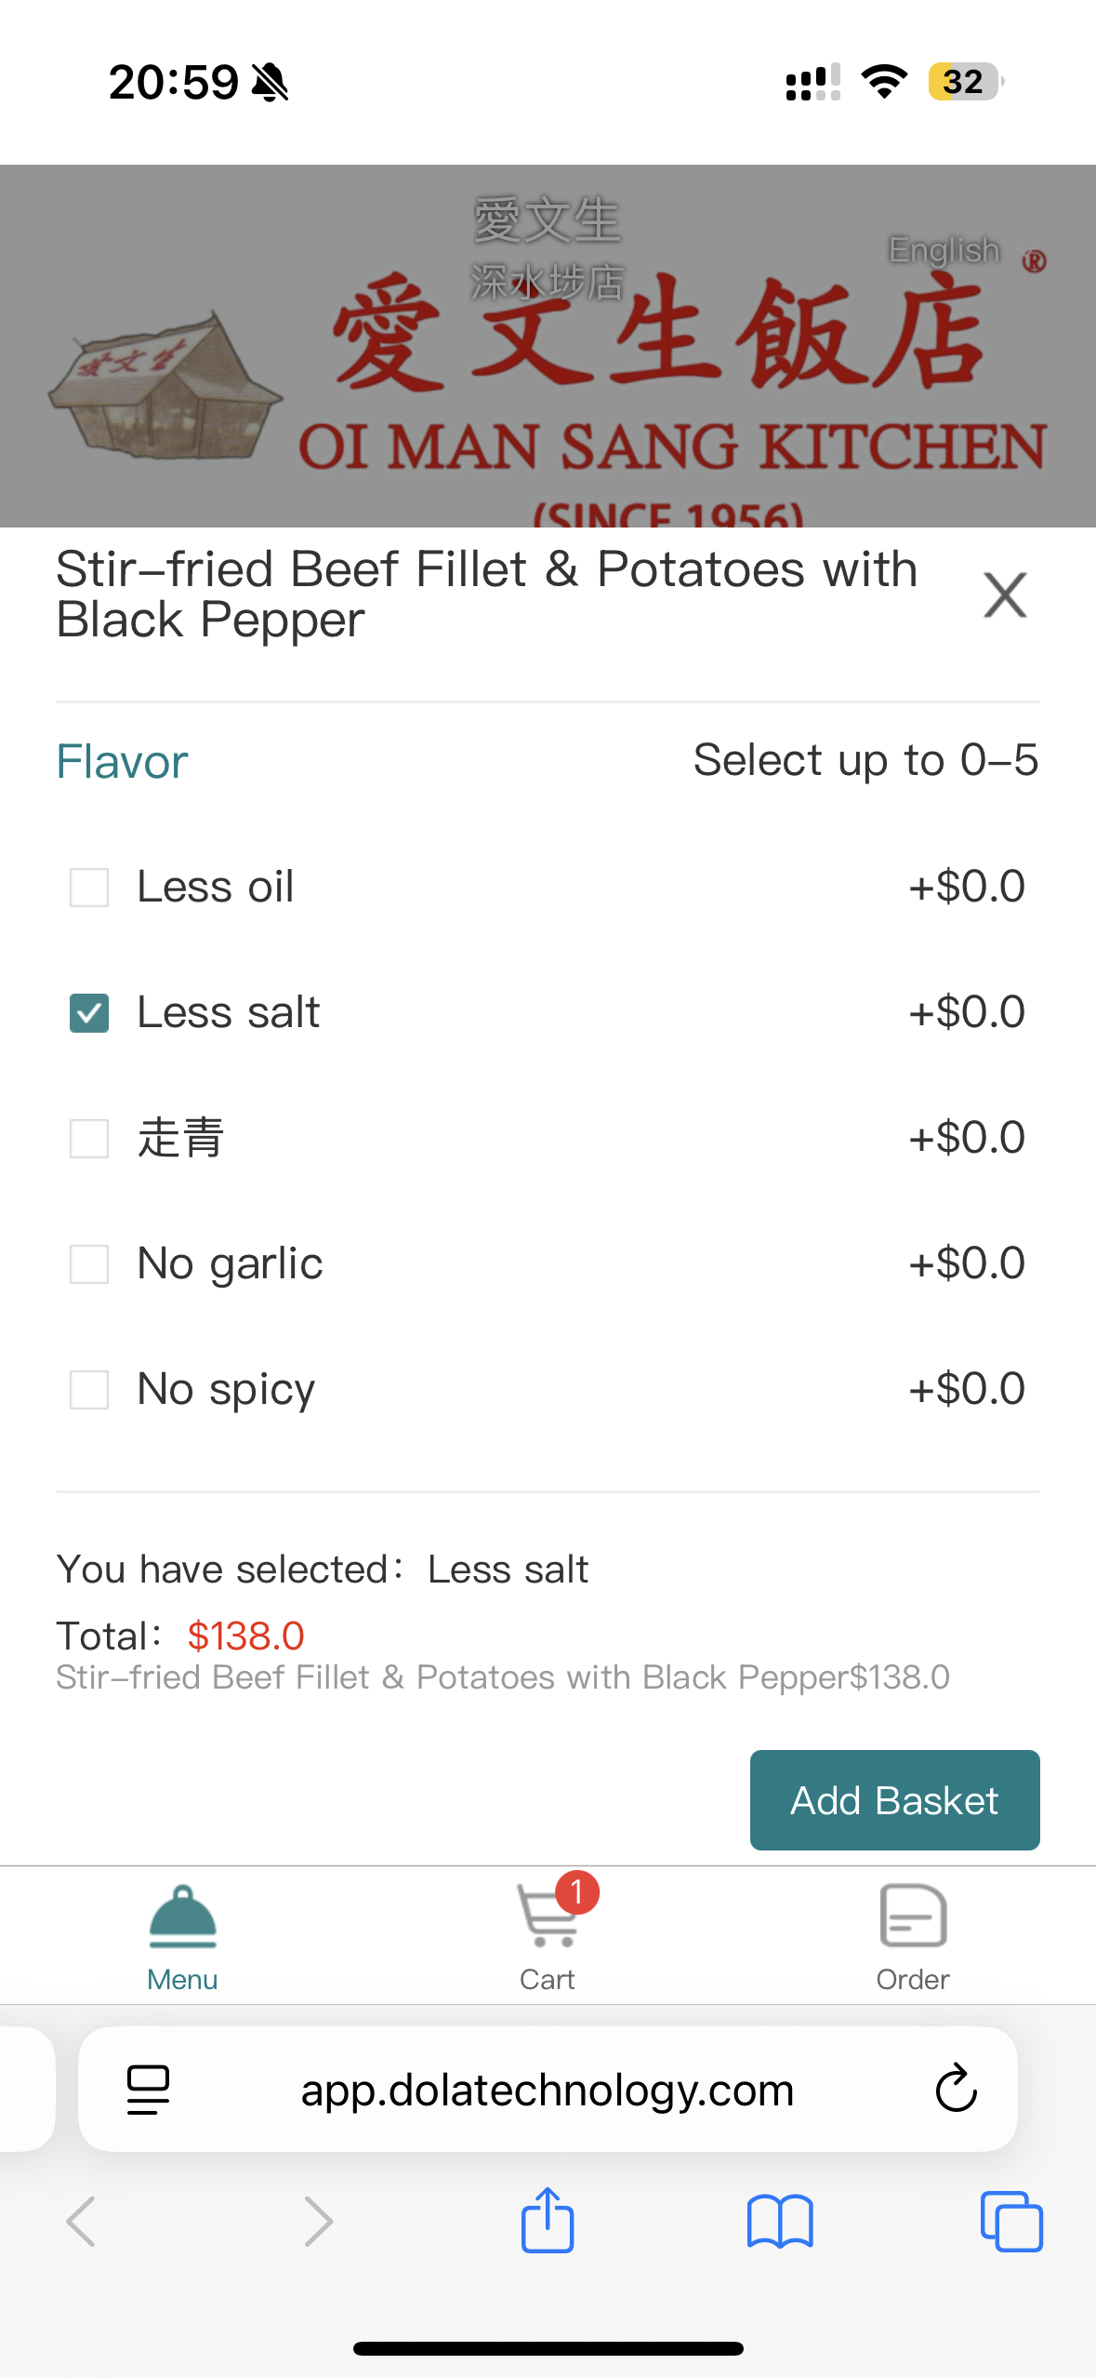Open the Cart tab with badge
1096x2378 pixels.
(x=548, y=1937)
